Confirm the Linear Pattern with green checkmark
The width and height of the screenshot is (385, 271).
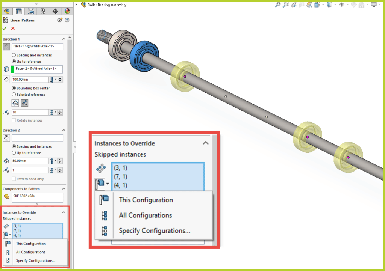tap(5, 28)
